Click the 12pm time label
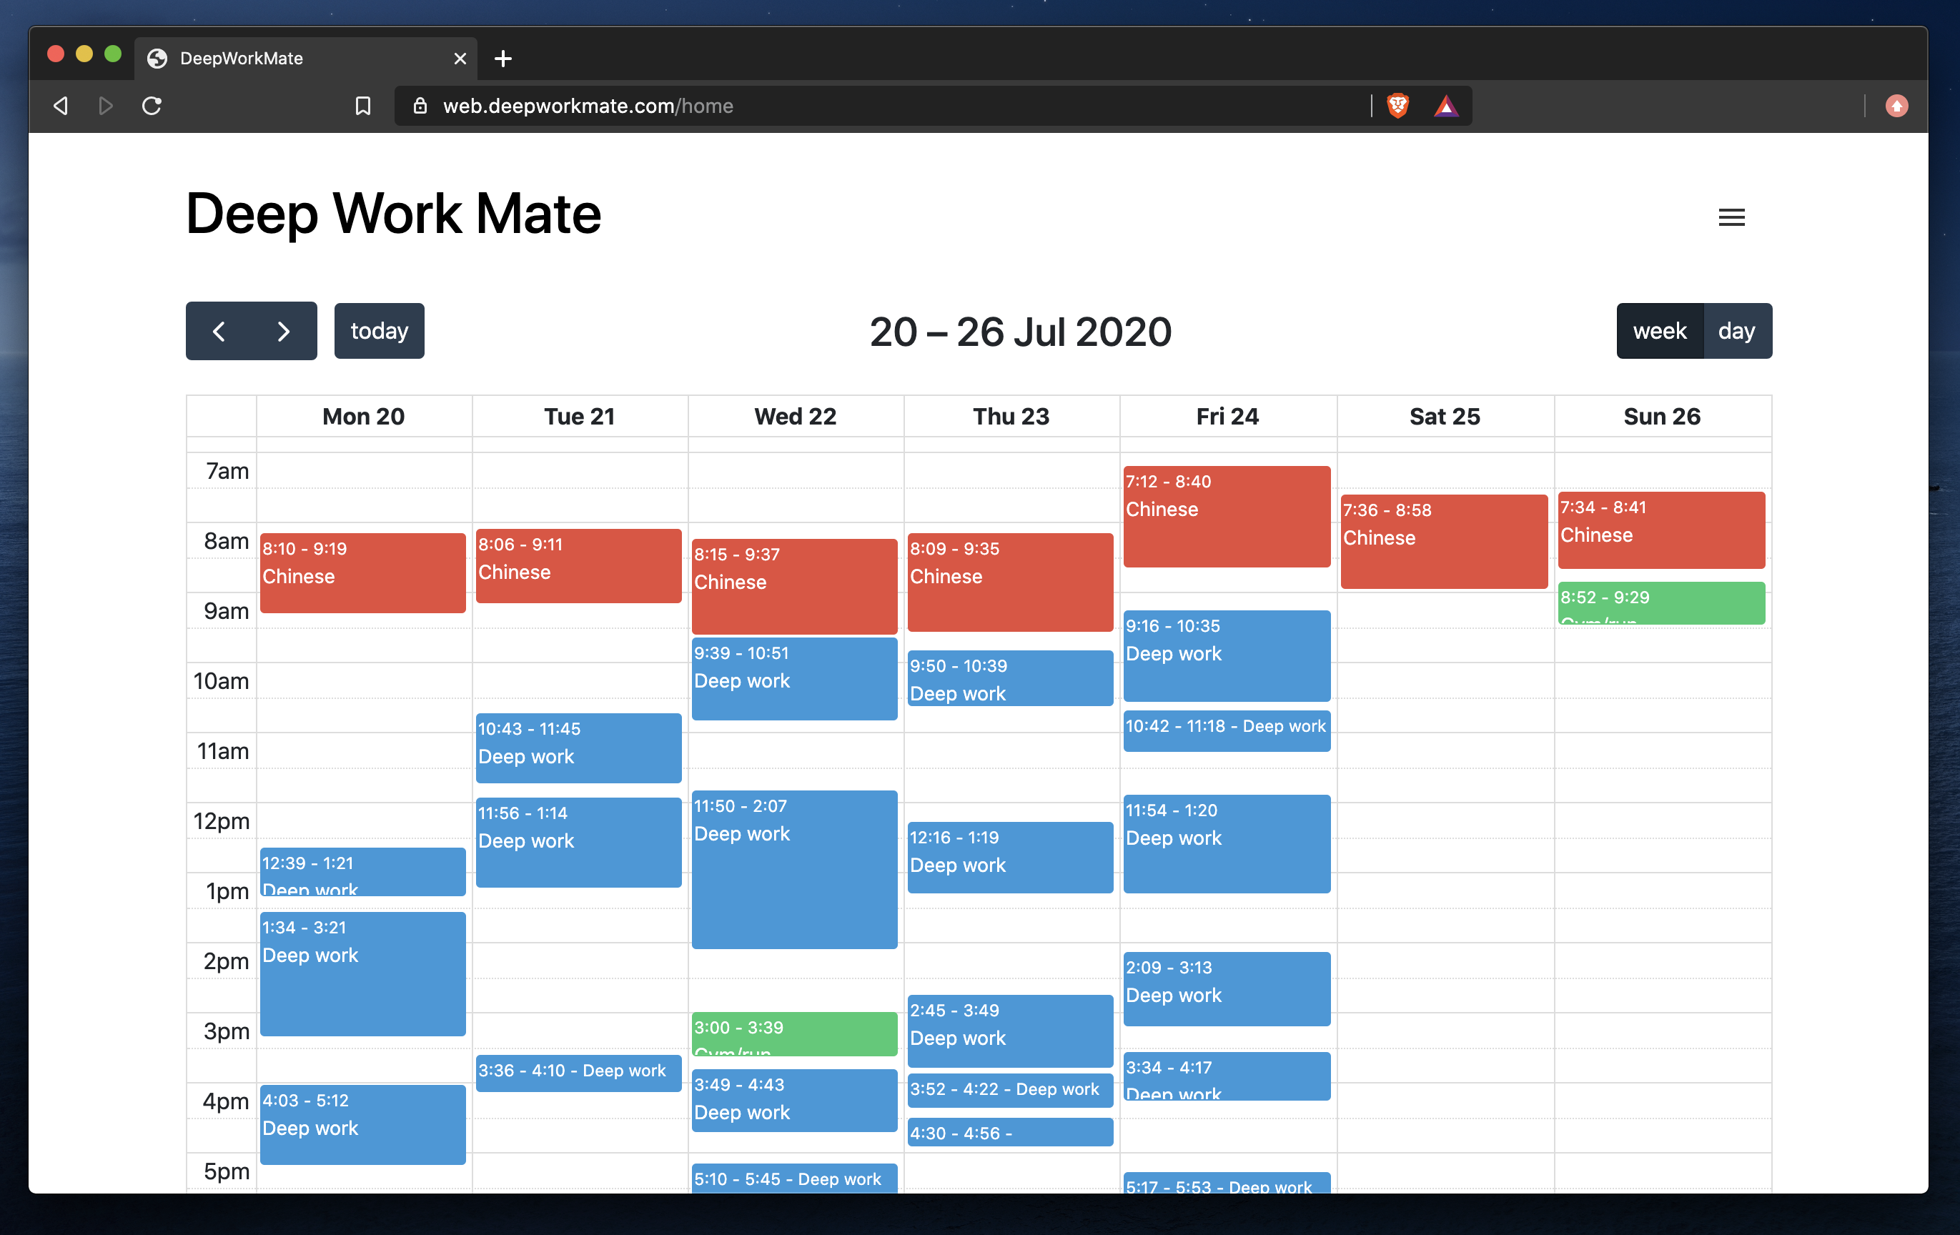Image resolution: width=1960 pixels, height=1235 pixels. 222,821
